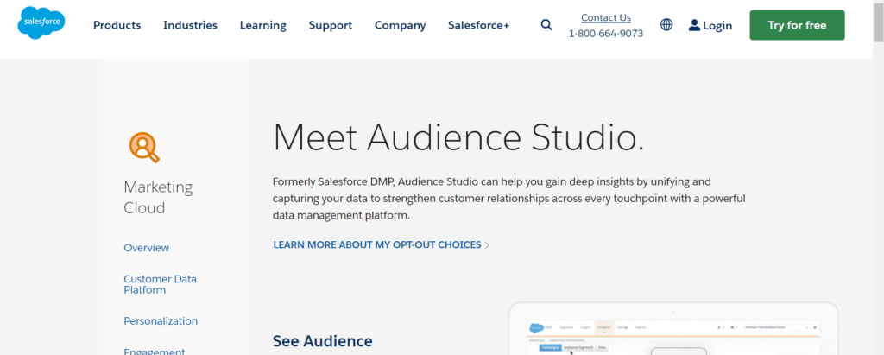Click the Marketing Cloud sidebar heading

pyautogui.click(x=158, y=197)
